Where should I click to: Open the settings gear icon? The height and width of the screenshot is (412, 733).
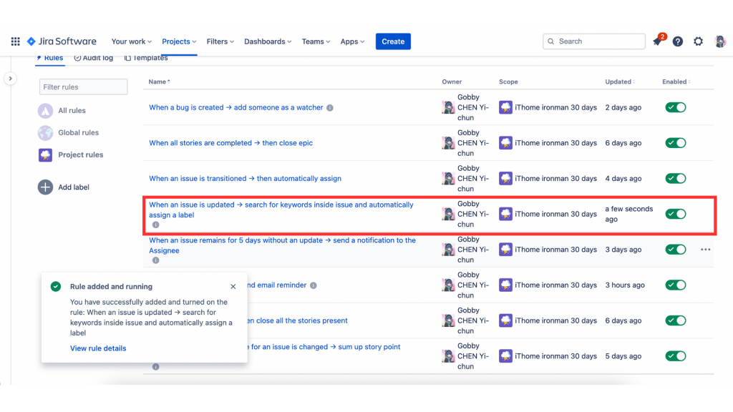point(698,41)
